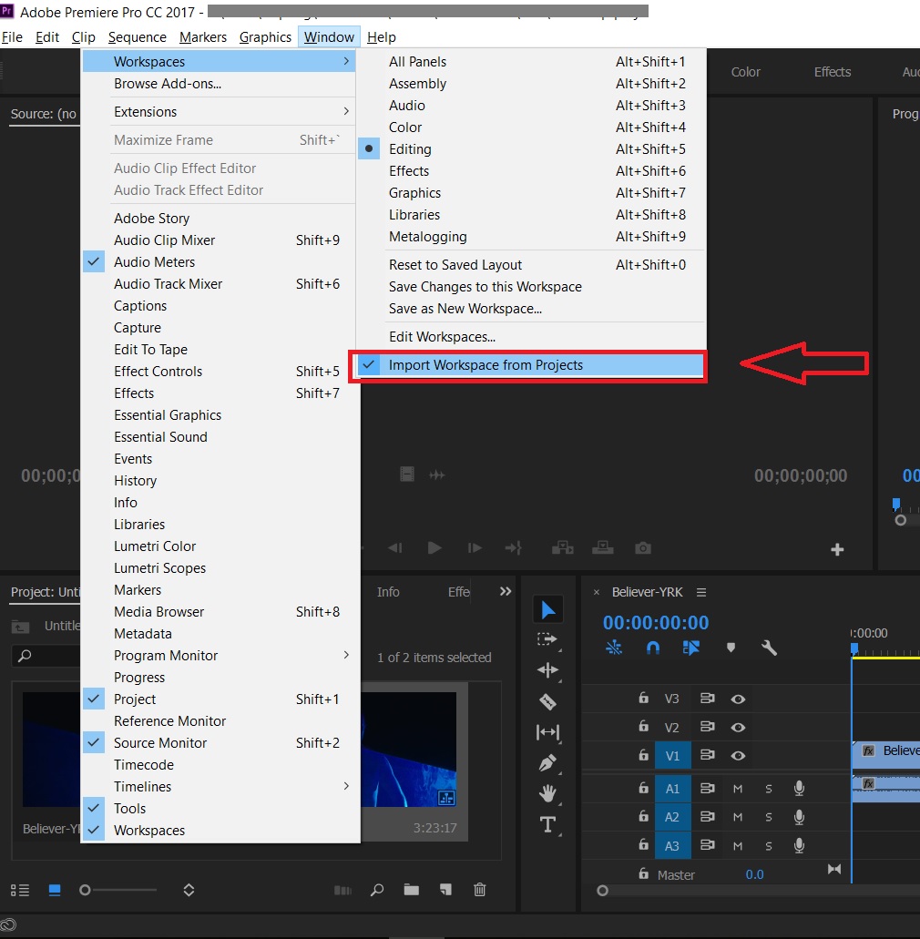Screen dimensions: 920x939
Task: Open the Graphics menu
Action: (x=265, y=37)
